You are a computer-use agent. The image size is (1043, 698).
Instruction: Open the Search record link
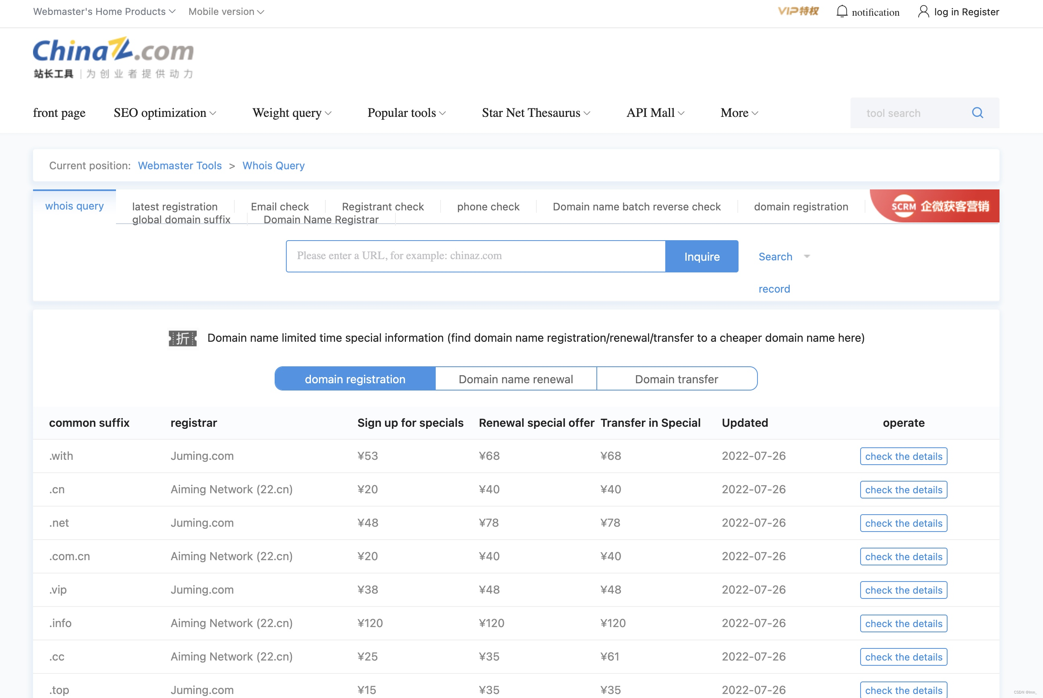coord(775,272)
